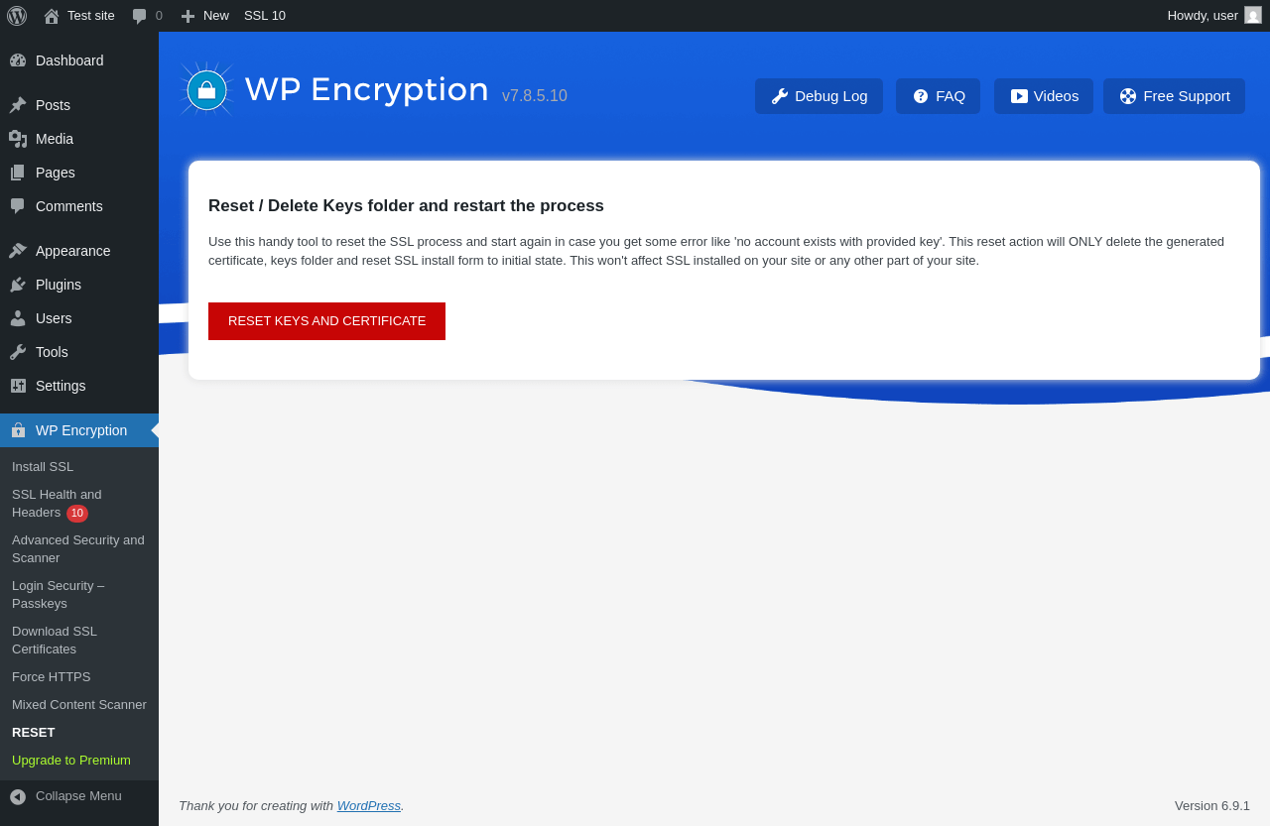Viewport: 1270px width, 826px height.
Task: Go to Force HTTPS submenu page
Action: tap(51, 677)
